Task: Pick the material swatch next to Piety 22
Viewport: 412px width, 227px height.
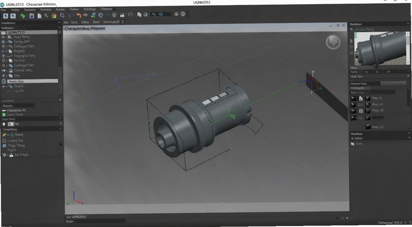Action: coord(368,98)
